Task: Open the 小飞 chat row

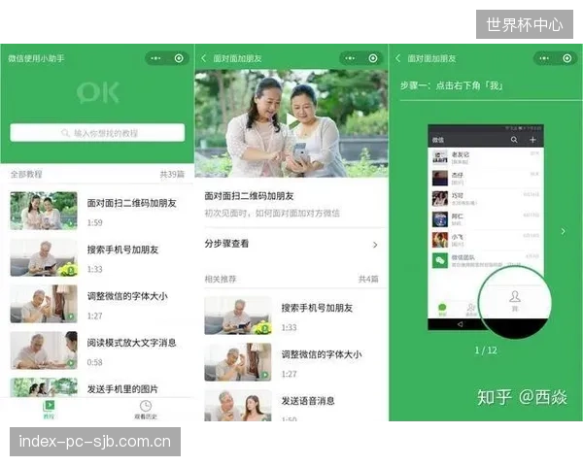Action: click(x=486, y=240)
